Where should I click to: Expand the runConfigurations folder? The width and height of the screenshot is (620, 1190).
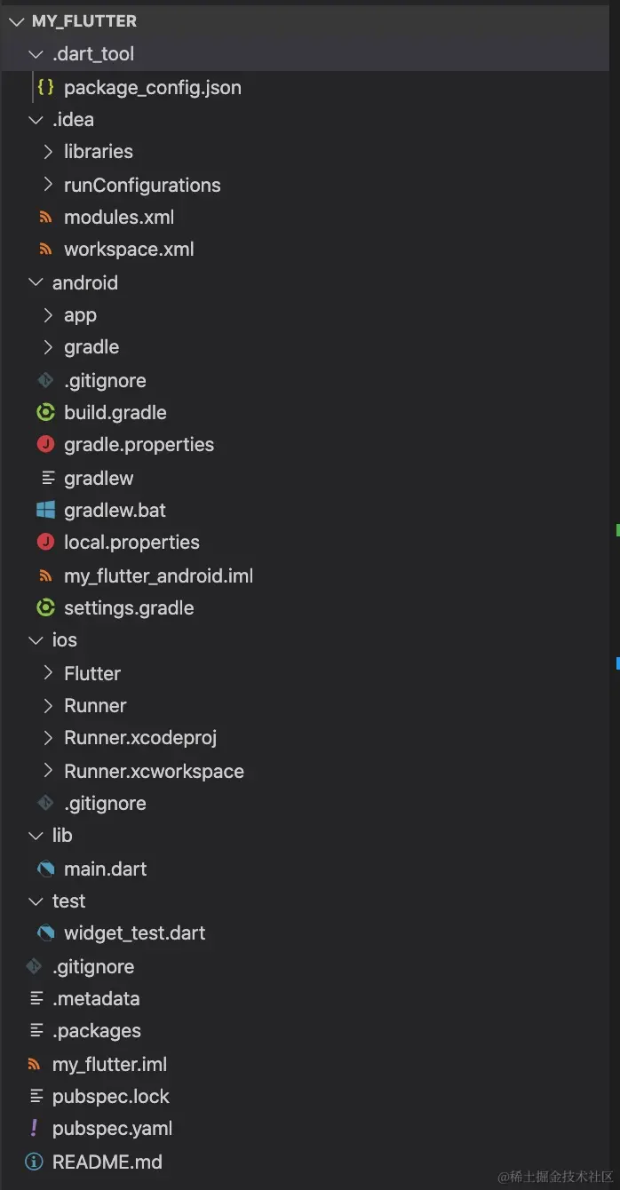[x=48, y=185]
